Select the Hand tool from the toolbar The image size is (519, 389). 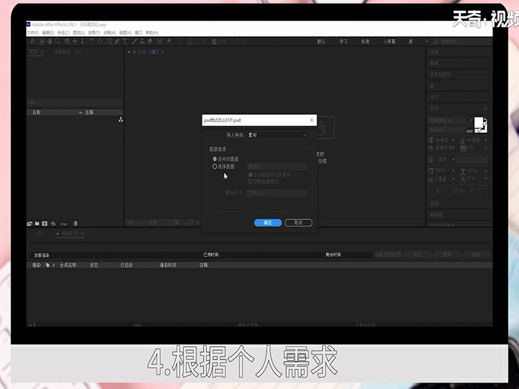click(x=50, y=41)
